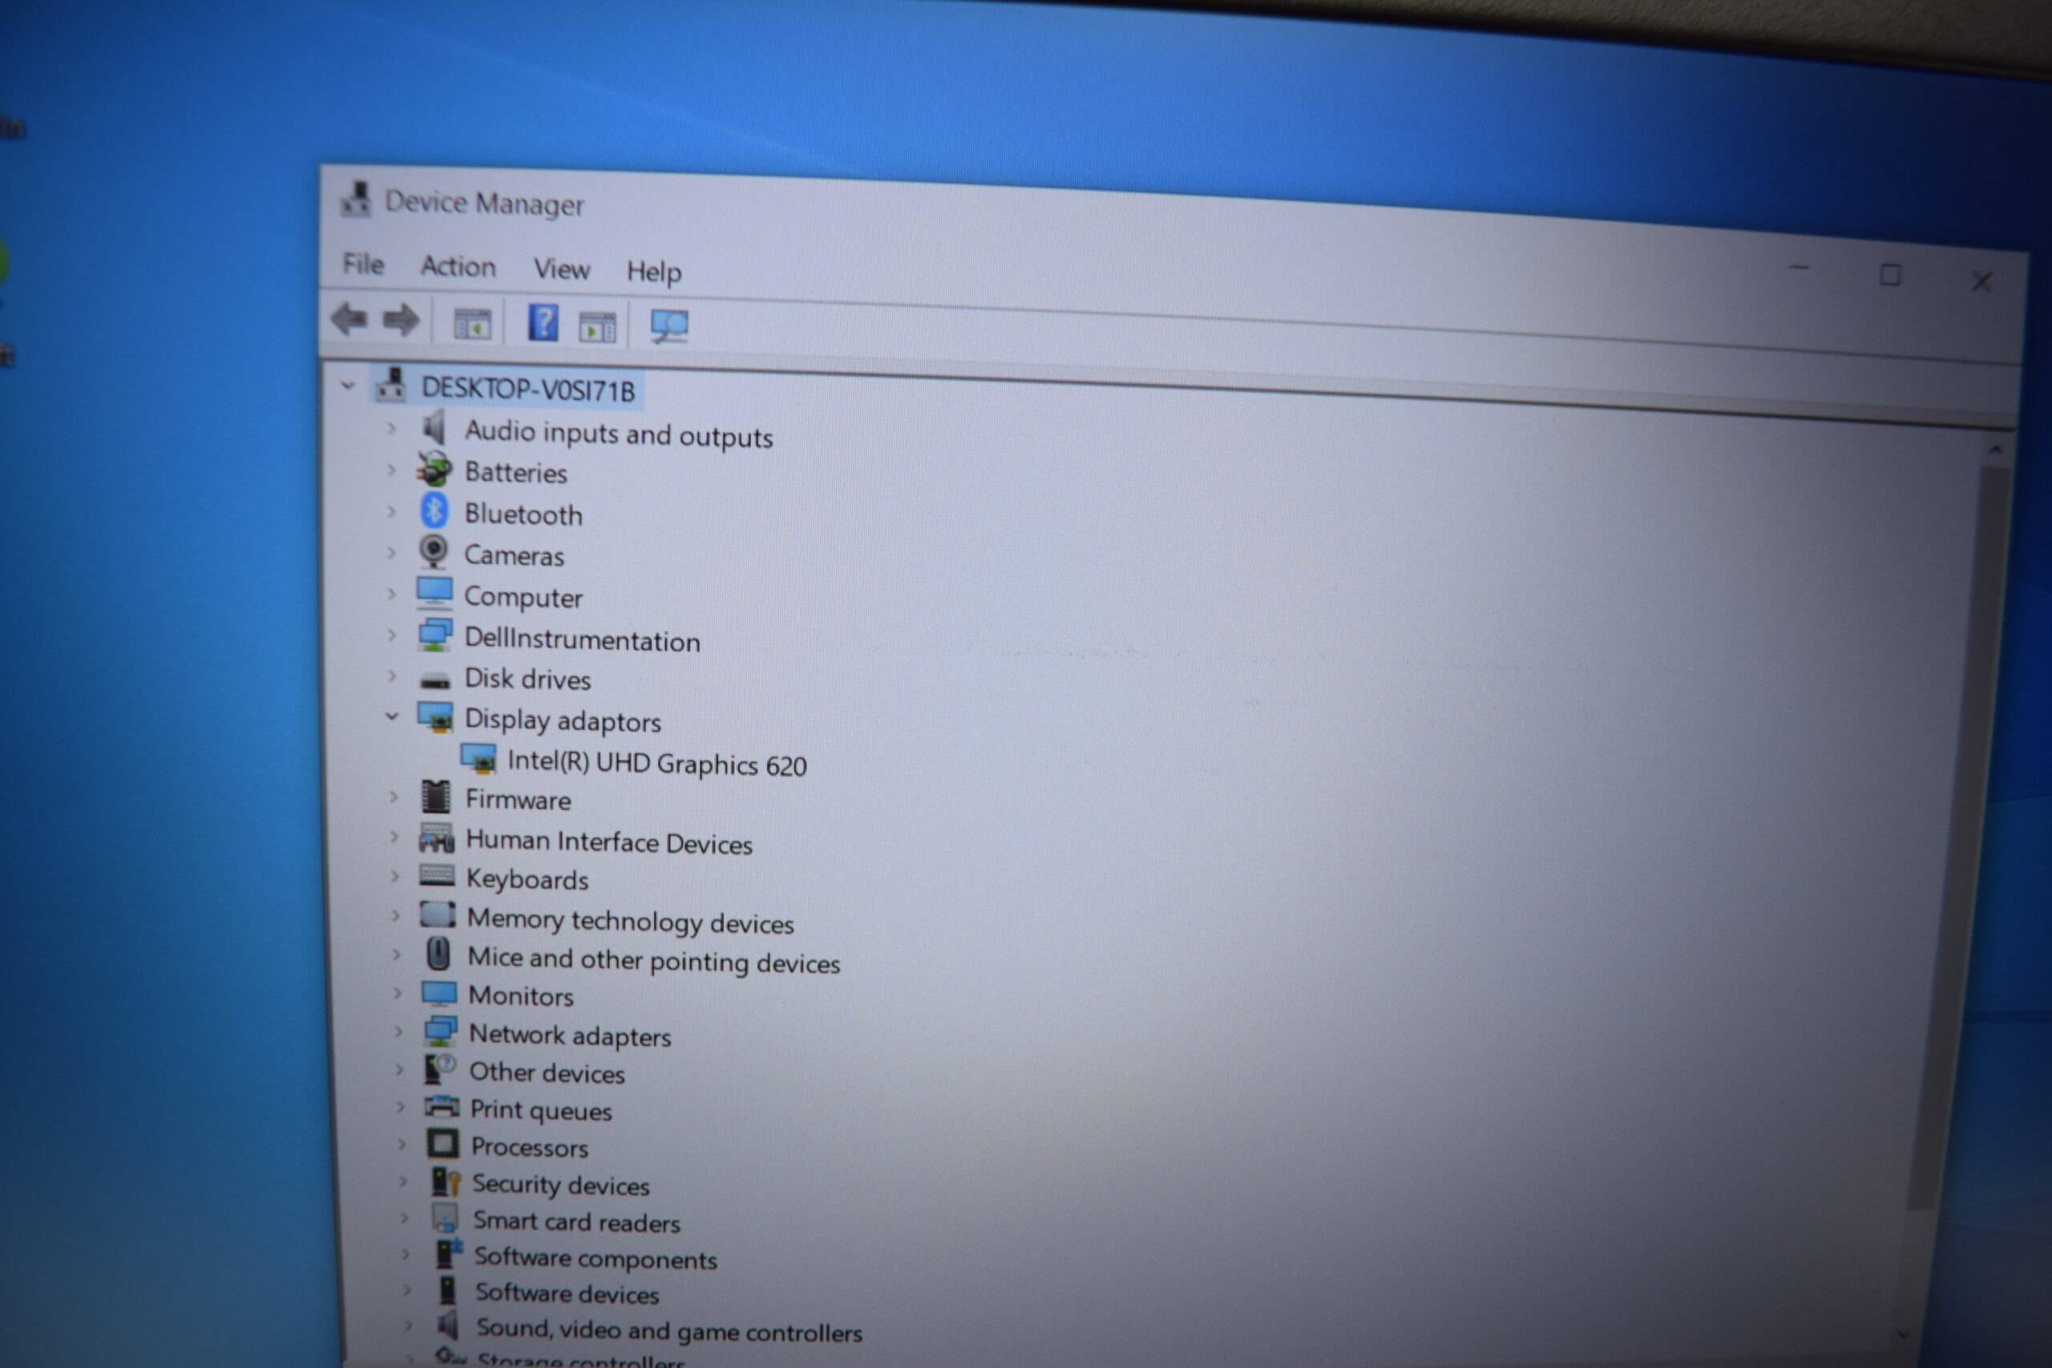Click the Audio inputs speaker icon
This screenshot has width=2052, height=1368.
click(x=434, y=429)
